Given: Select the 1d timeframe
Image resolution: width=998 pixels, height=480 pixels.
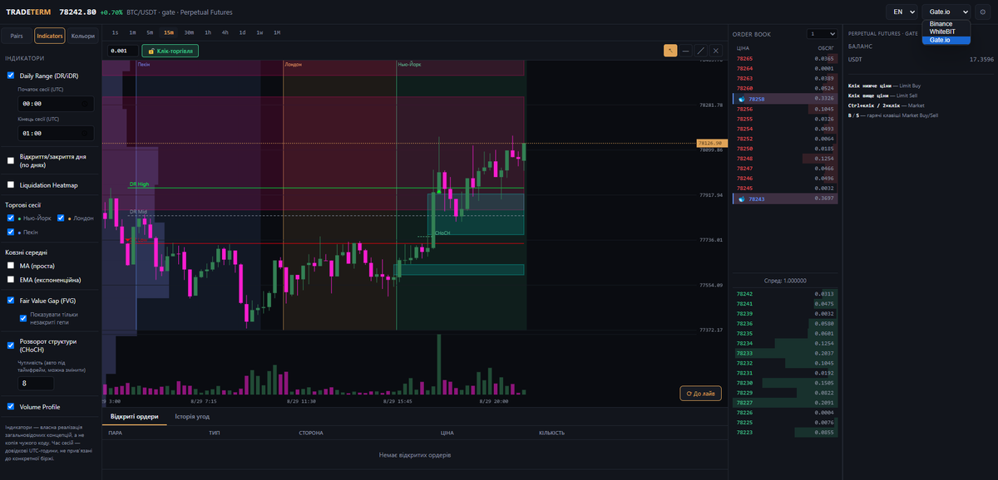Looking at the screenshot, I should [x=242, y=32].
